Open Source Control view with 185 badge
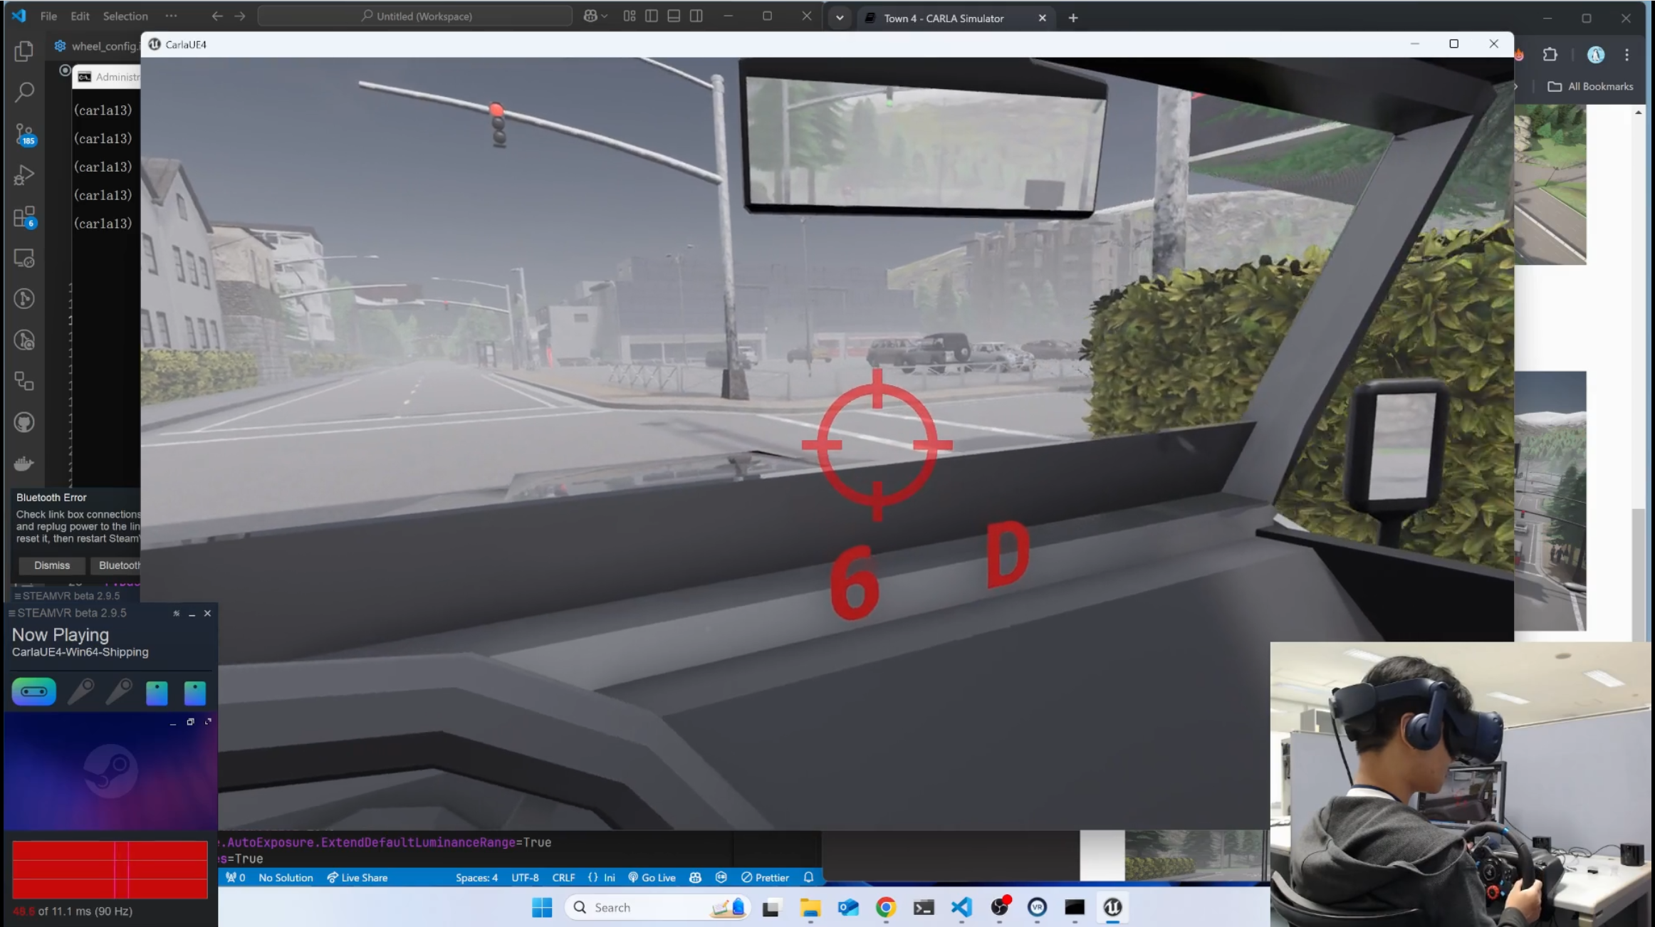 tap(24, 134)
